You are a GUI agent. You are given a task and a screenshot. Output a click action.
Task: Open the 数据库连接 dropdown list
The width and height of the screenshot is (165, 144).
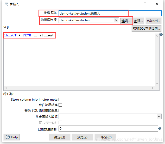[116, 20]
